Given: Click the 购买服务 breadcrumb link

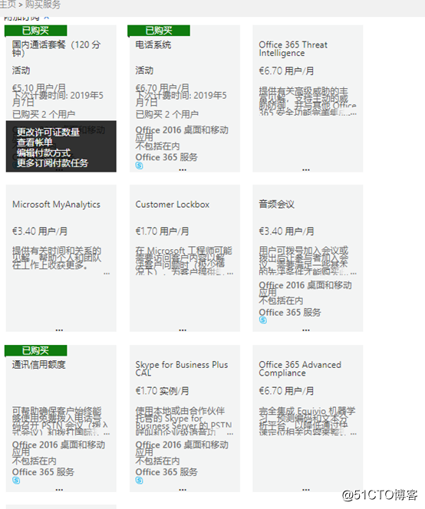Looking at the screenshot, I should pos(42,5).
